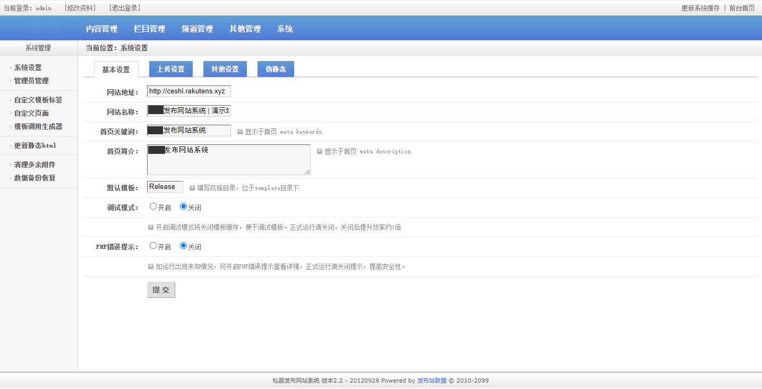Select 关闭 for PHP错误提示
This screenshot has height=389, width=762.
[x=183, y=246]
